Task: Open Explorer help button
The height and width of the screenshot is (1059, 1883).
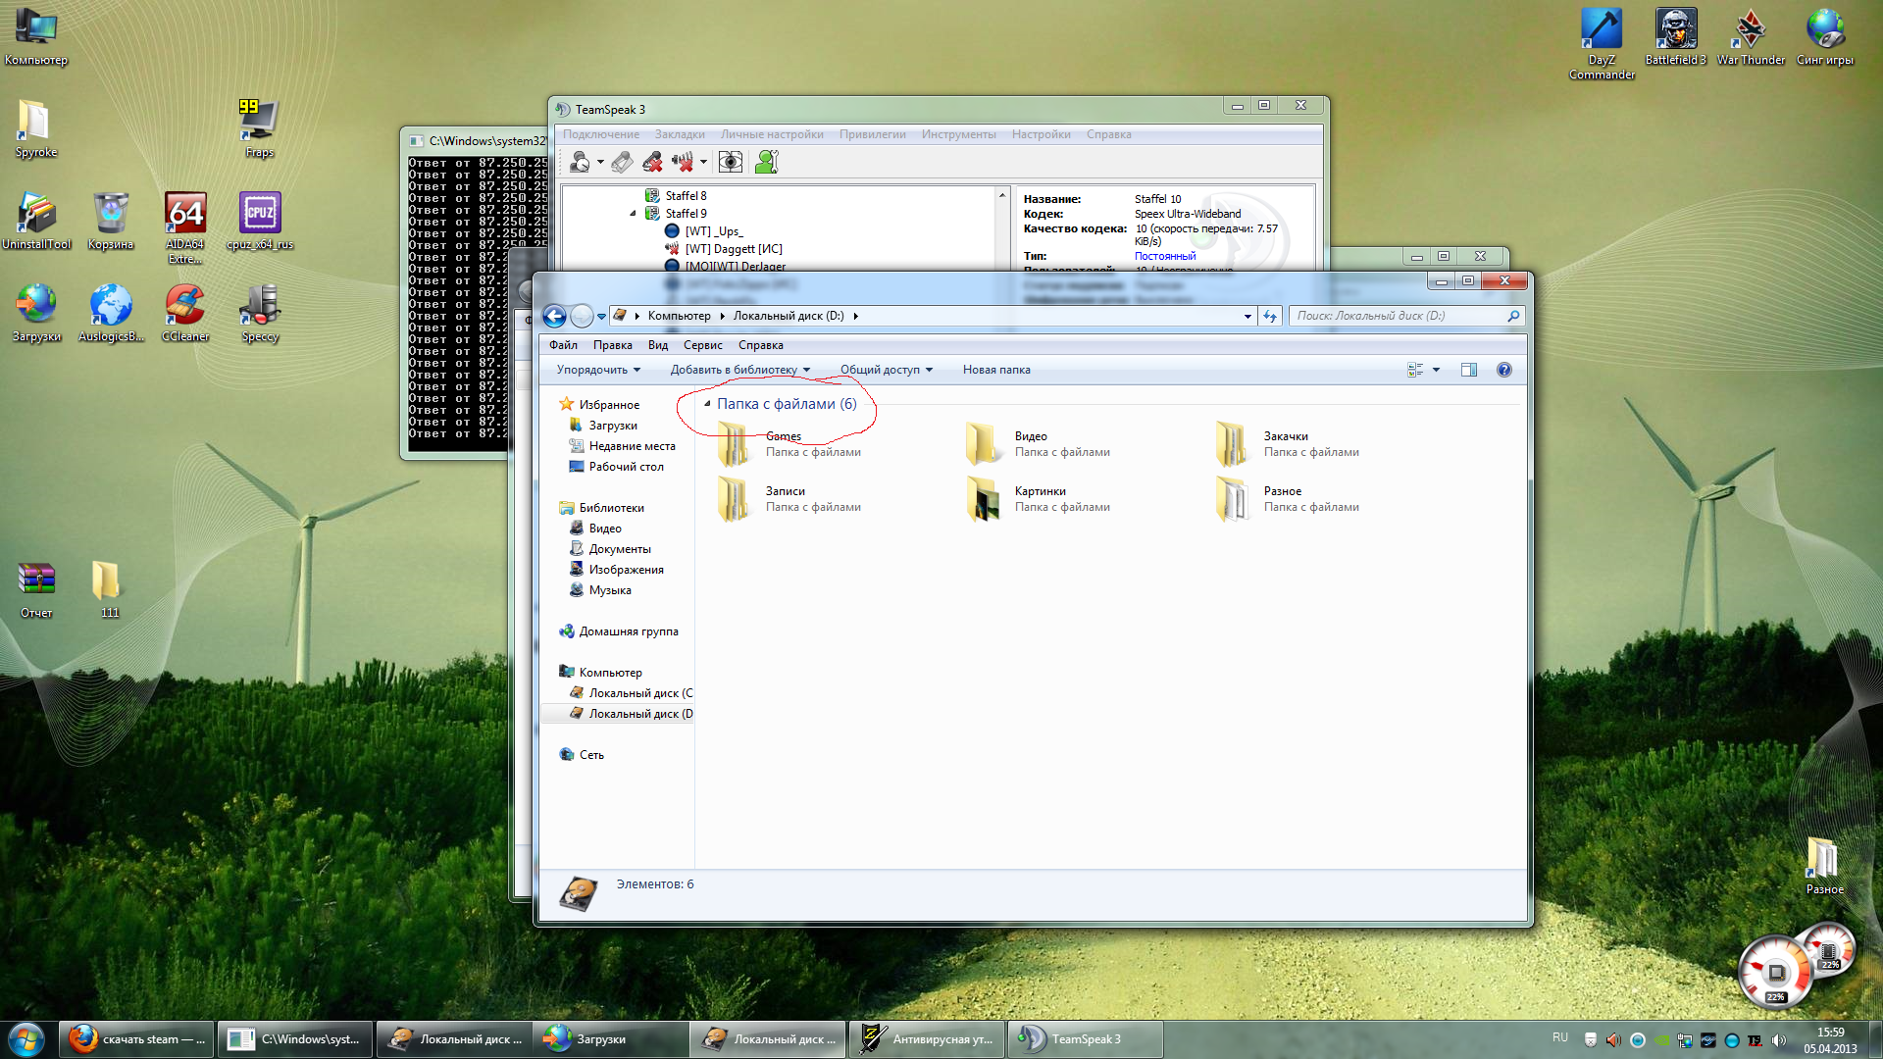Action: pos(1504,370)
